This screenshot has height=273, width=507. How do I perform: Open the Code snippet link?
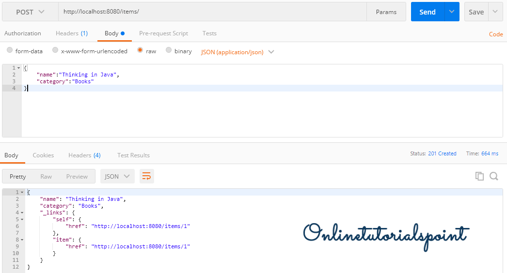point(496,34)
